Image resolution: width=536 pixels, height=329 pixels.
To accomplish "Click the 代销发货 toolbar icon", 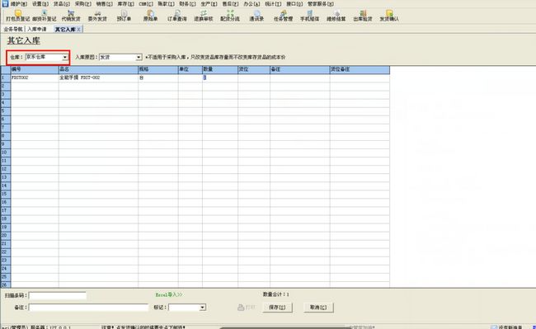I will [71, 16].
